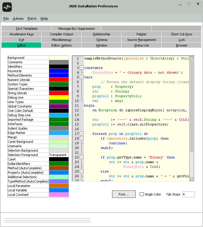This screenshot has height=227, width=203.
Task: Collapse the ignoreList if-block fold marker
Action: click(81, 138)
